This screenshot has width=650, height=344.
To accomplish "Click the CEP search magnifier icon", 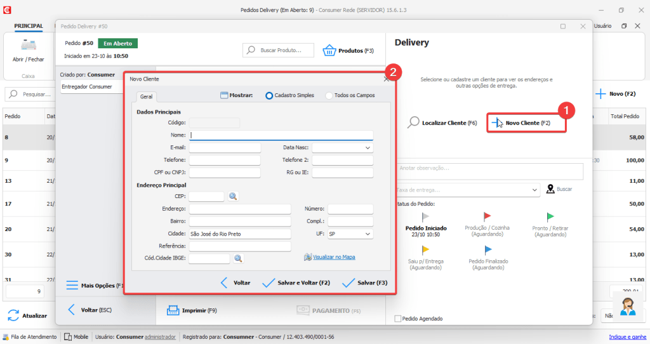I will (233, 197).
